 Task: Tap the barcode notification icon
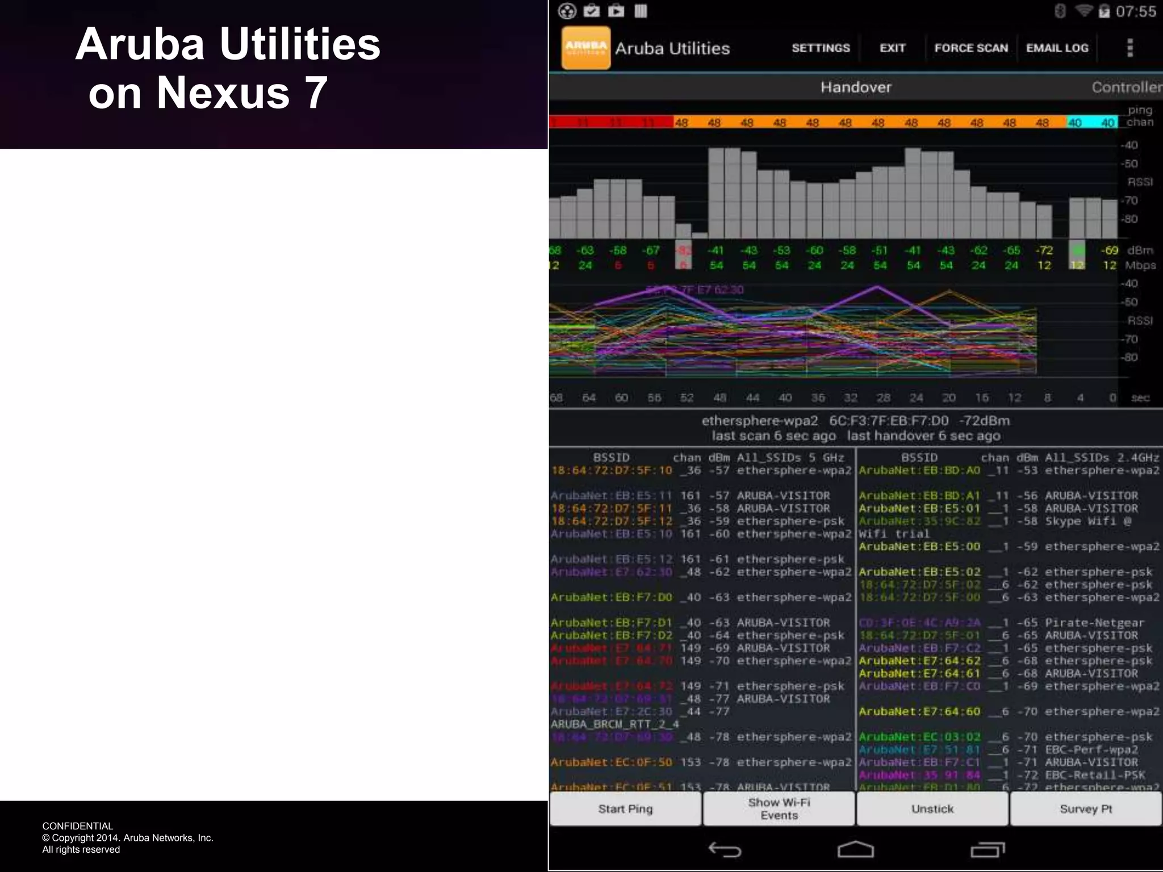tap(641, 11)
